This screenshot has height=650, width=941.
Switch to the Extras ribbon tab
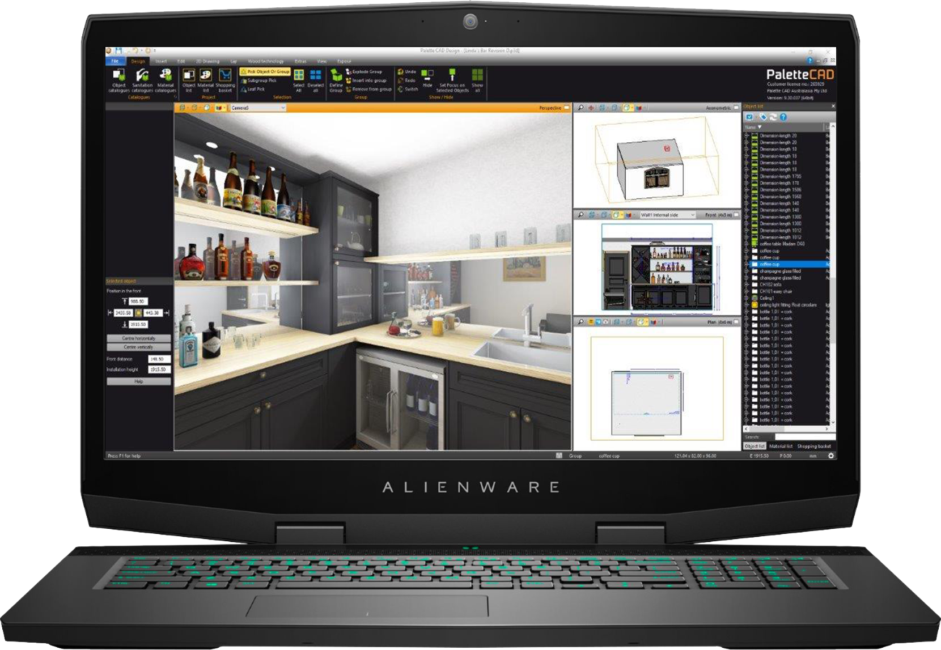[x=300, y=61]
